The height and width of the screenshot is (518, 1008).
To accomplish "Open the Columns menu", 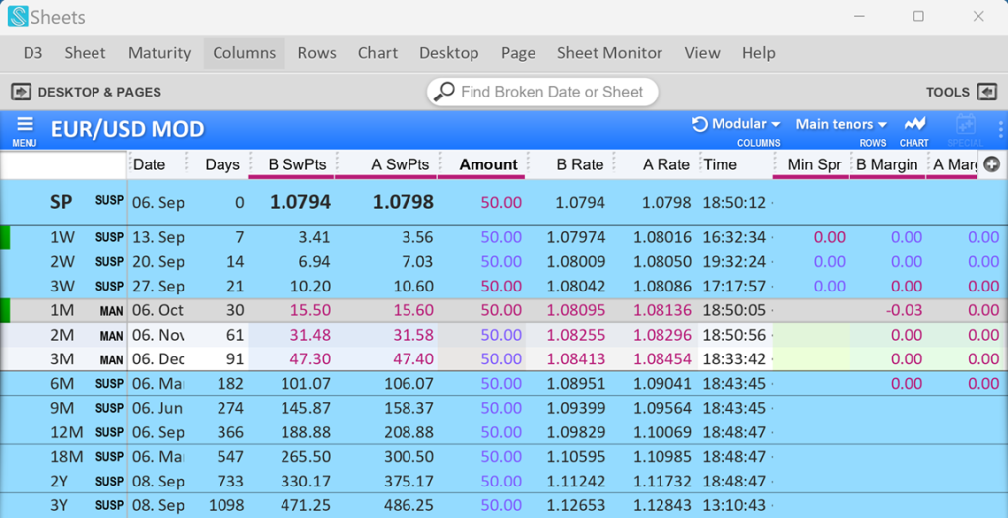I will (244, 53).
